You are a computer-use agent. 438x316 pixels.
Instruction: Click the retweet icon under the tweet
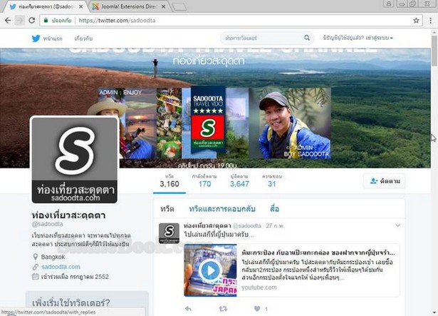coord(223,309)
